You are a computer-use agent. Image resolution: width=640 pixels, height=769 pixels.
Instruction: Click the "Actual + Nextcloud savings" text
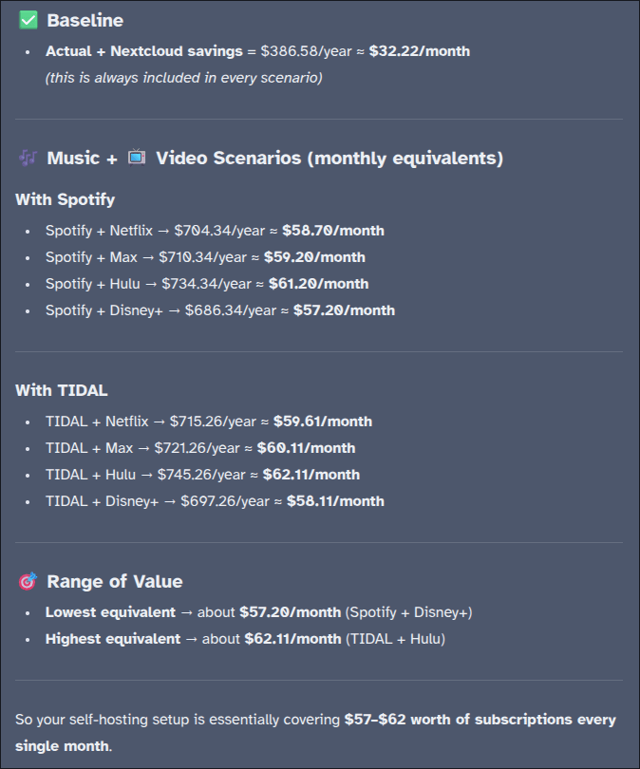[x=143, y=51]
